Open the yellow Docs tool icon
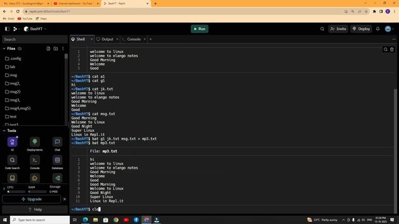 coord(12,178)
